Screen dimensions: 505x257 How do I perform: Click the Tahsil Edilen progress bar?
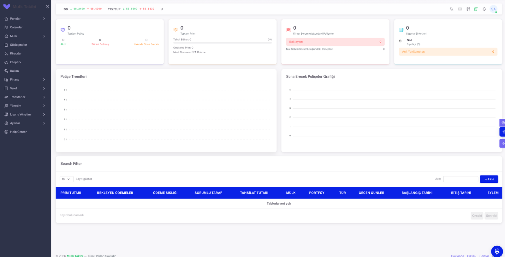coord(223,43)
